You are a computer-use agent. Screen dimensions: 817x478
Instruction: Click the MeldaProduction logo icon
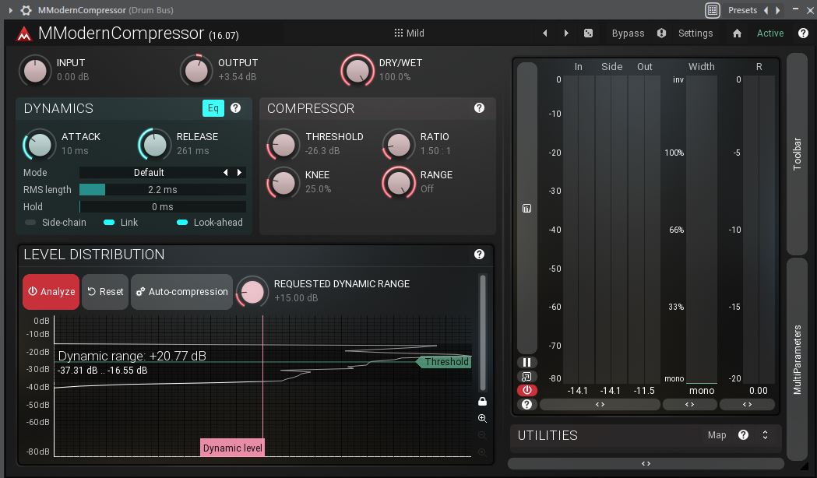[23, 33]
